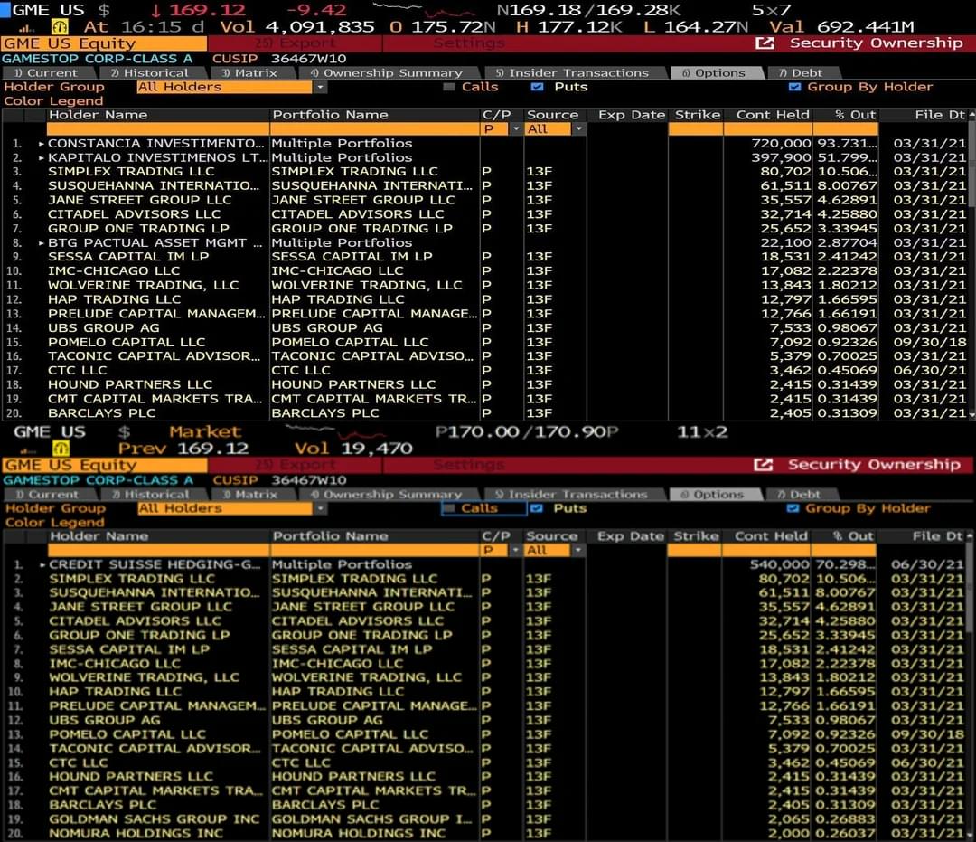The image size is (976, 842).
Task: Sort by '% Out' column header in top panel
Action: [x=855, y=115]
